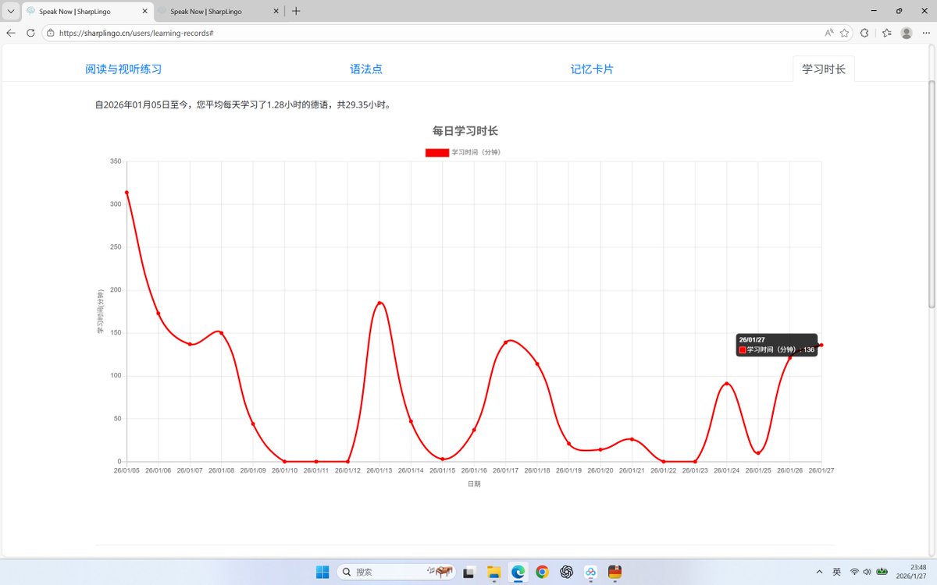The width and height of the screenshot is (937, 585).
Task: Open the 阅读与视听练习 tab
Action: (x=123, y=69)
